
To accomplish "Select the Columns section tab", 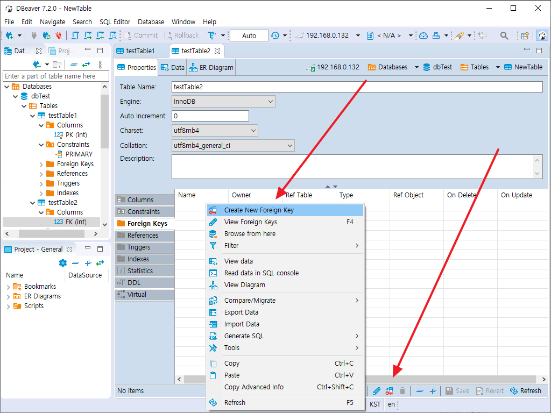I will (145, 200).
